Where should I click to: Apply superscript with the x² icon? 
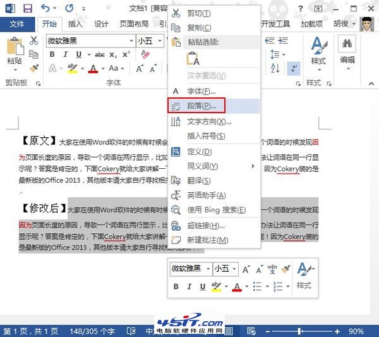(126, 54)
